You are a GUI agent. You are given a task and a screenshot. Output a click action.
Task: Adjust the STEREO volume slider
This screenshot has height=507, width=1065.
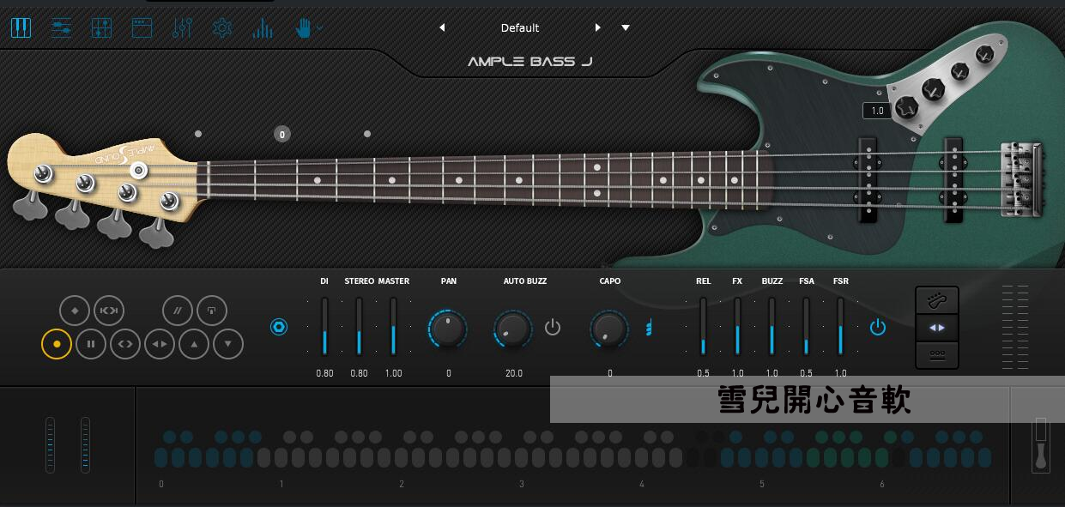pos(360,326)
